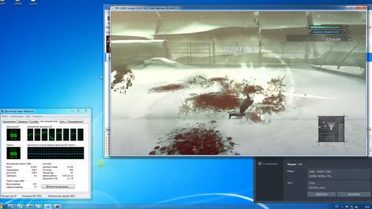Open the Templates dropdown in recorder panel
The height and width of the screenshot is (209, 372).
click(321, 194)
